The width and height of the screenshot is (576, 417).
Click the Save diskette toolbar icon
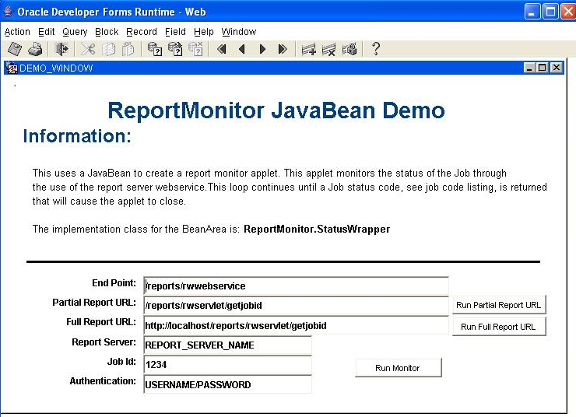click(15, 49)
